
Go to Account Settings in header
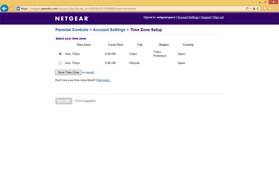click(188, 17)
